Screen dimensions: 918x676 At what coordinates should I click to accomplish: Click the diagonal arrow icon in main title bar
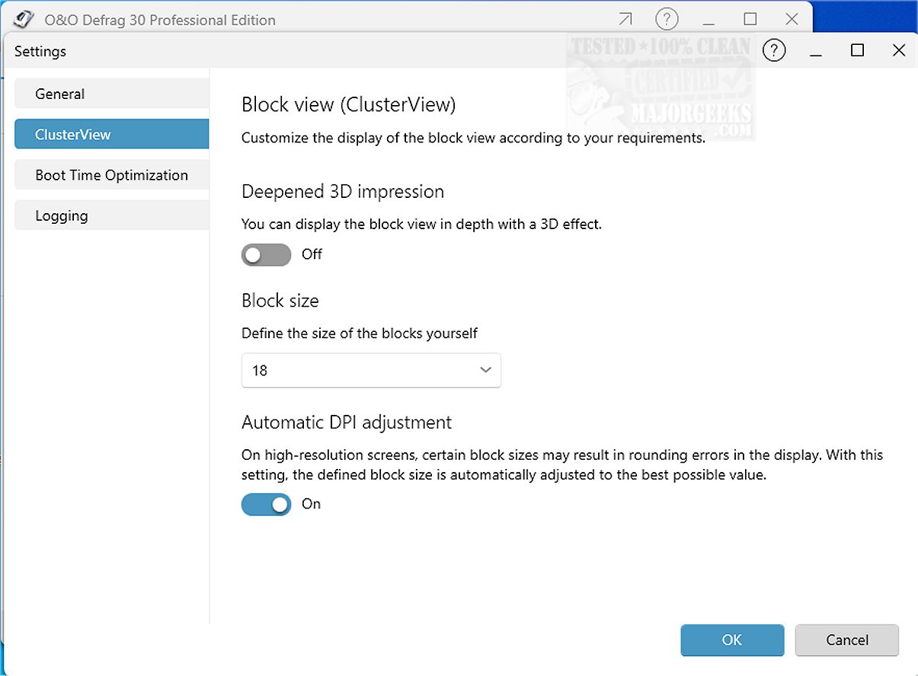625,19
